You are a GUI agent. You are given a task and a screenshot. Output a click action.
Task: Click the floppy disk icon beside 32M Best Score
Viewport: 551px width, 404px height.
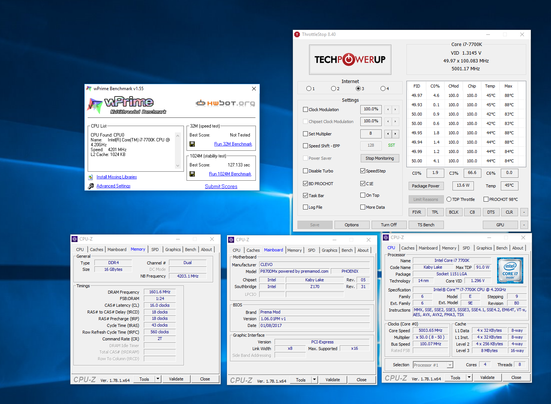pos(192,144)
